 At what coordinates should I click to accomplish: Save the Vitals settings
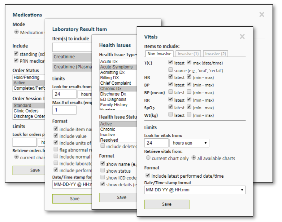[166, 204]
